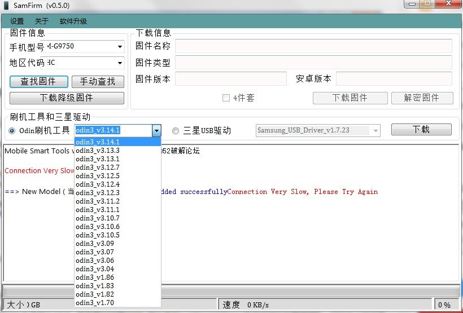The height and width of the screenshot is (313, 463).
Task: Click the 手动查找 button
Action: tap(98, 82)
